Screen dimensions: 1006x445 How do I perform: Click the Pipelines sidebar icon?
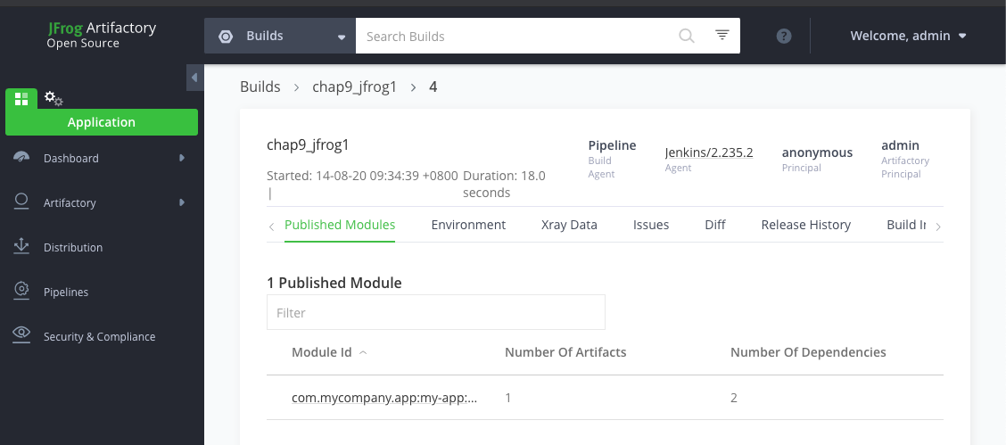22,292
